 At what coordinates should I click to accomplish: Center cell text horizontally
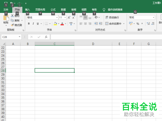(85, 24)
